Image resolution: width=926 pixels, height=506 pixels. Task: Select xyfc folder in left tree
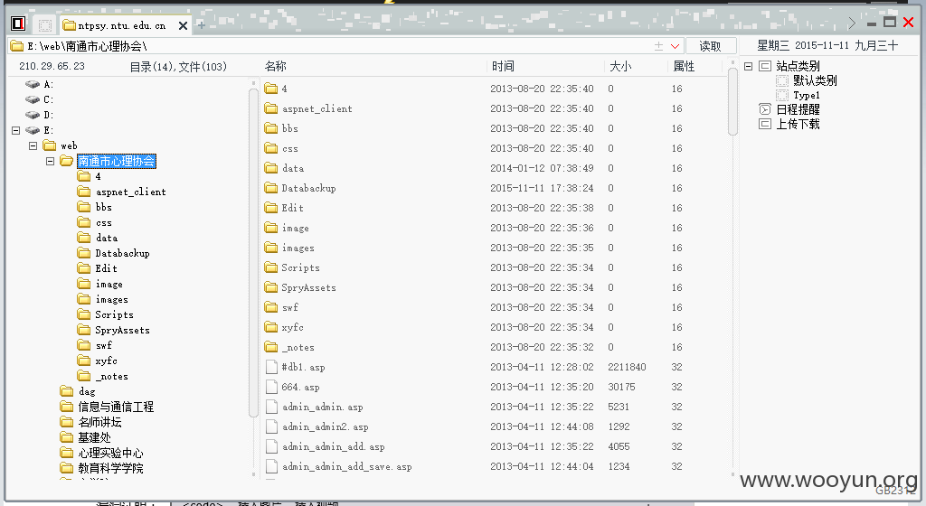(107, 361)
